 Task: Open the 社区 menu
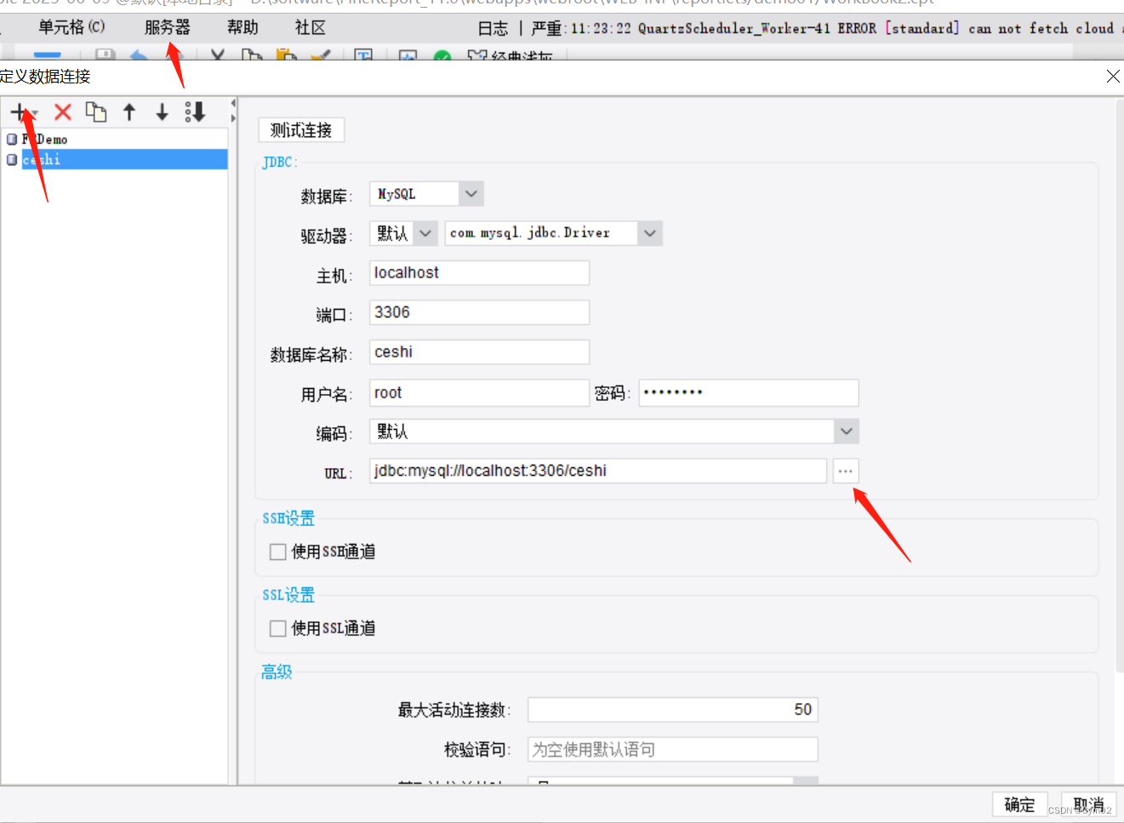(311, 27)
